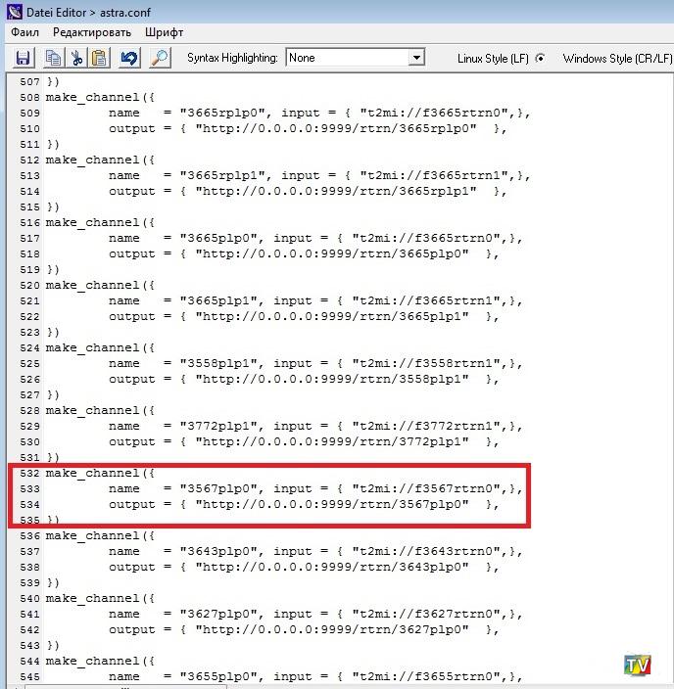Click the TV logo in bottom corner
This screenshot has width=674, height=689.
coord(637,666)
